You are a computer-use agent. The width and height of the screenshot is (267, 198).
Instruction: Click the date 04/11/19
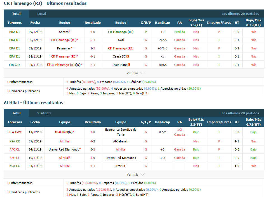tap(35, 166)
